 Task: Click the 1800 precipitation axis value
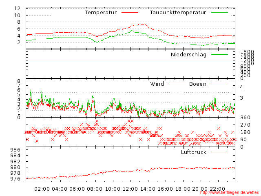(x=247, y=52)
